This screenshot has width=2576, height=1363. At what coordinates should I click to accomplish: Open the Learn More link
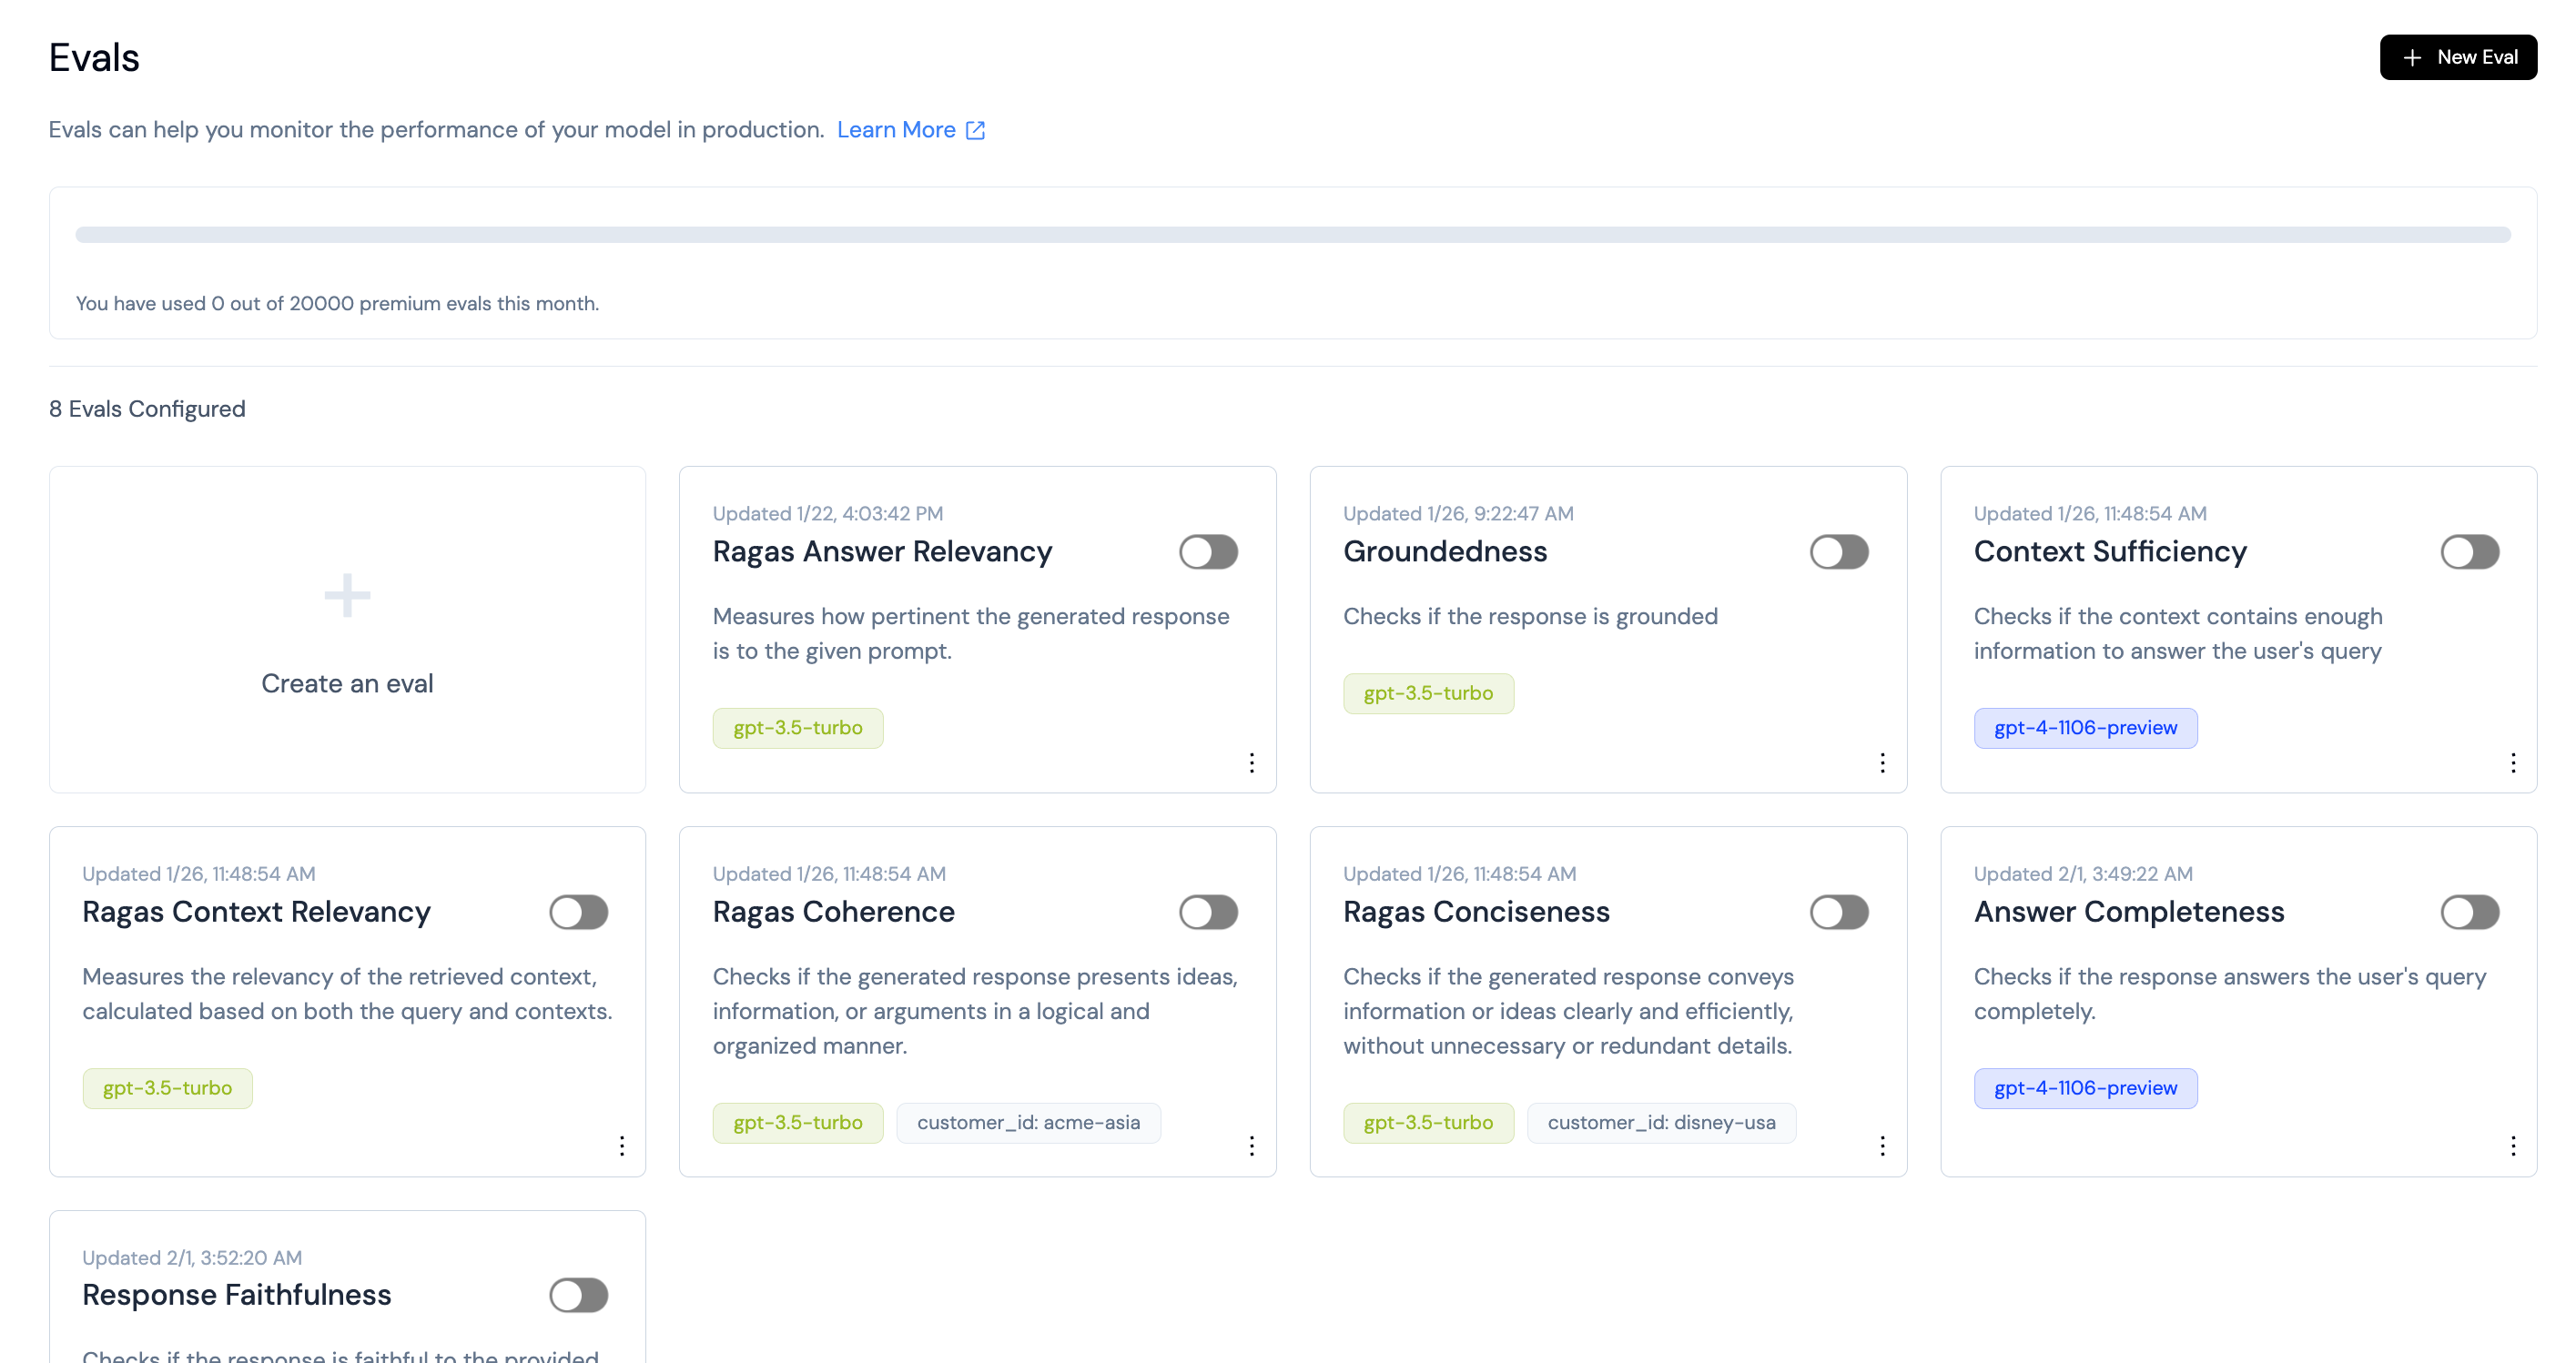911,130
